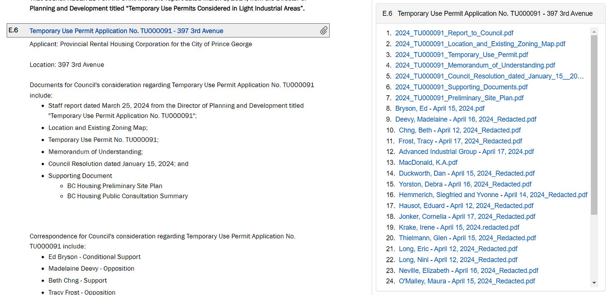This screenshot has height=295, width=606.
Task: Open the Council_Resolution_dated_January_15 attachment
Action: click(489, 76)
